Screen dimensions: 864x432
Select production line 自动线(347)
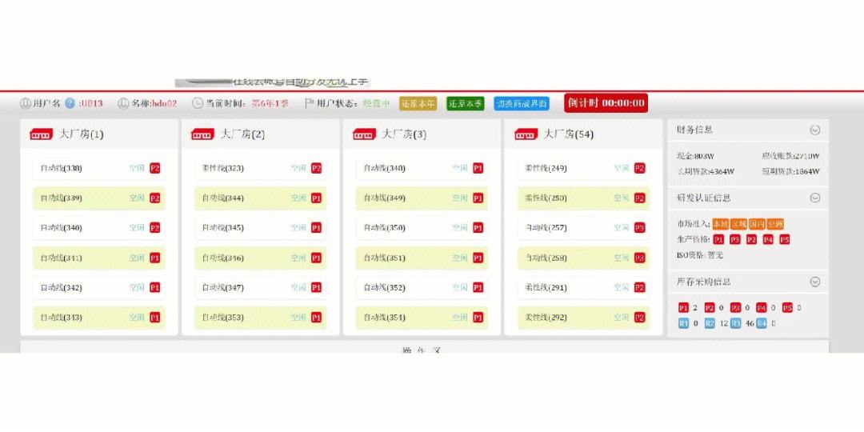pyautogui.click(x=261, y=288)
